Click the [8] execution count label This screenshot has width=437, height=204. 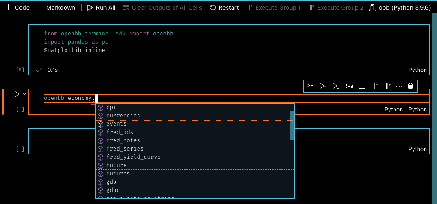tap(20, 70)
